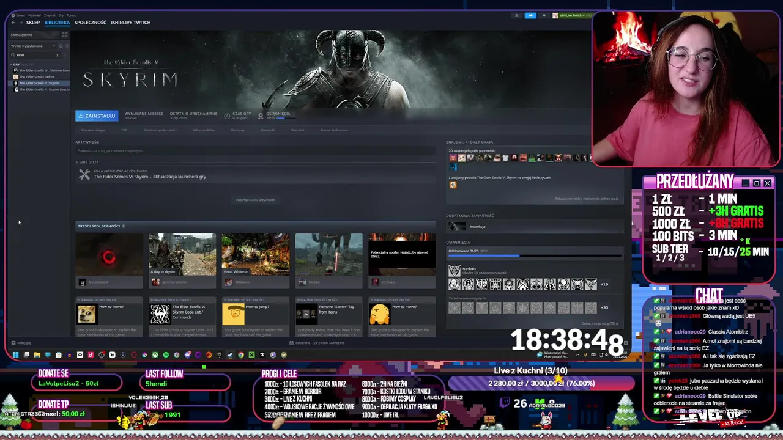The width and height of the screenshot is (783, 440).
Task: Open the Windows Start menu
Action: point(15,355)
